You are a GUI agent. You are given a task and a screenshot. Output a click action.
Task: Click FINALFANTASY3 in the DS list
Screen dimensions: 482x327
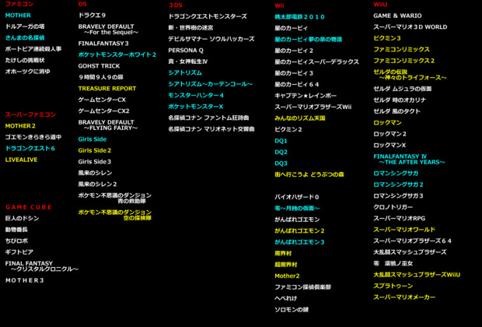coord(103,44)
